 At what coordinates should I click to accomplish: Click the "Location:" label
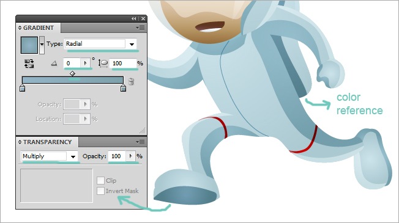[x=48, y=119]
